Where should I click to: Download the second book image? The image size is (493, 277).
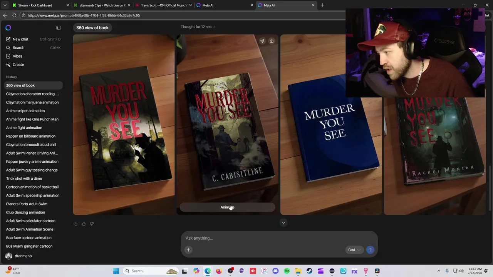272,41
